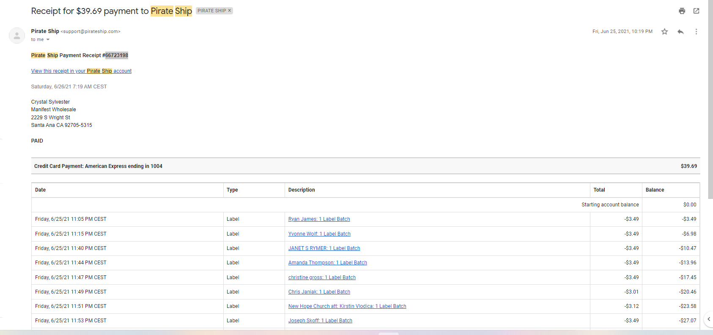Click the Santa Ana CA 92705-5315 address line
Viewport: 713px width, 335px height.
[x=62, y=125]
